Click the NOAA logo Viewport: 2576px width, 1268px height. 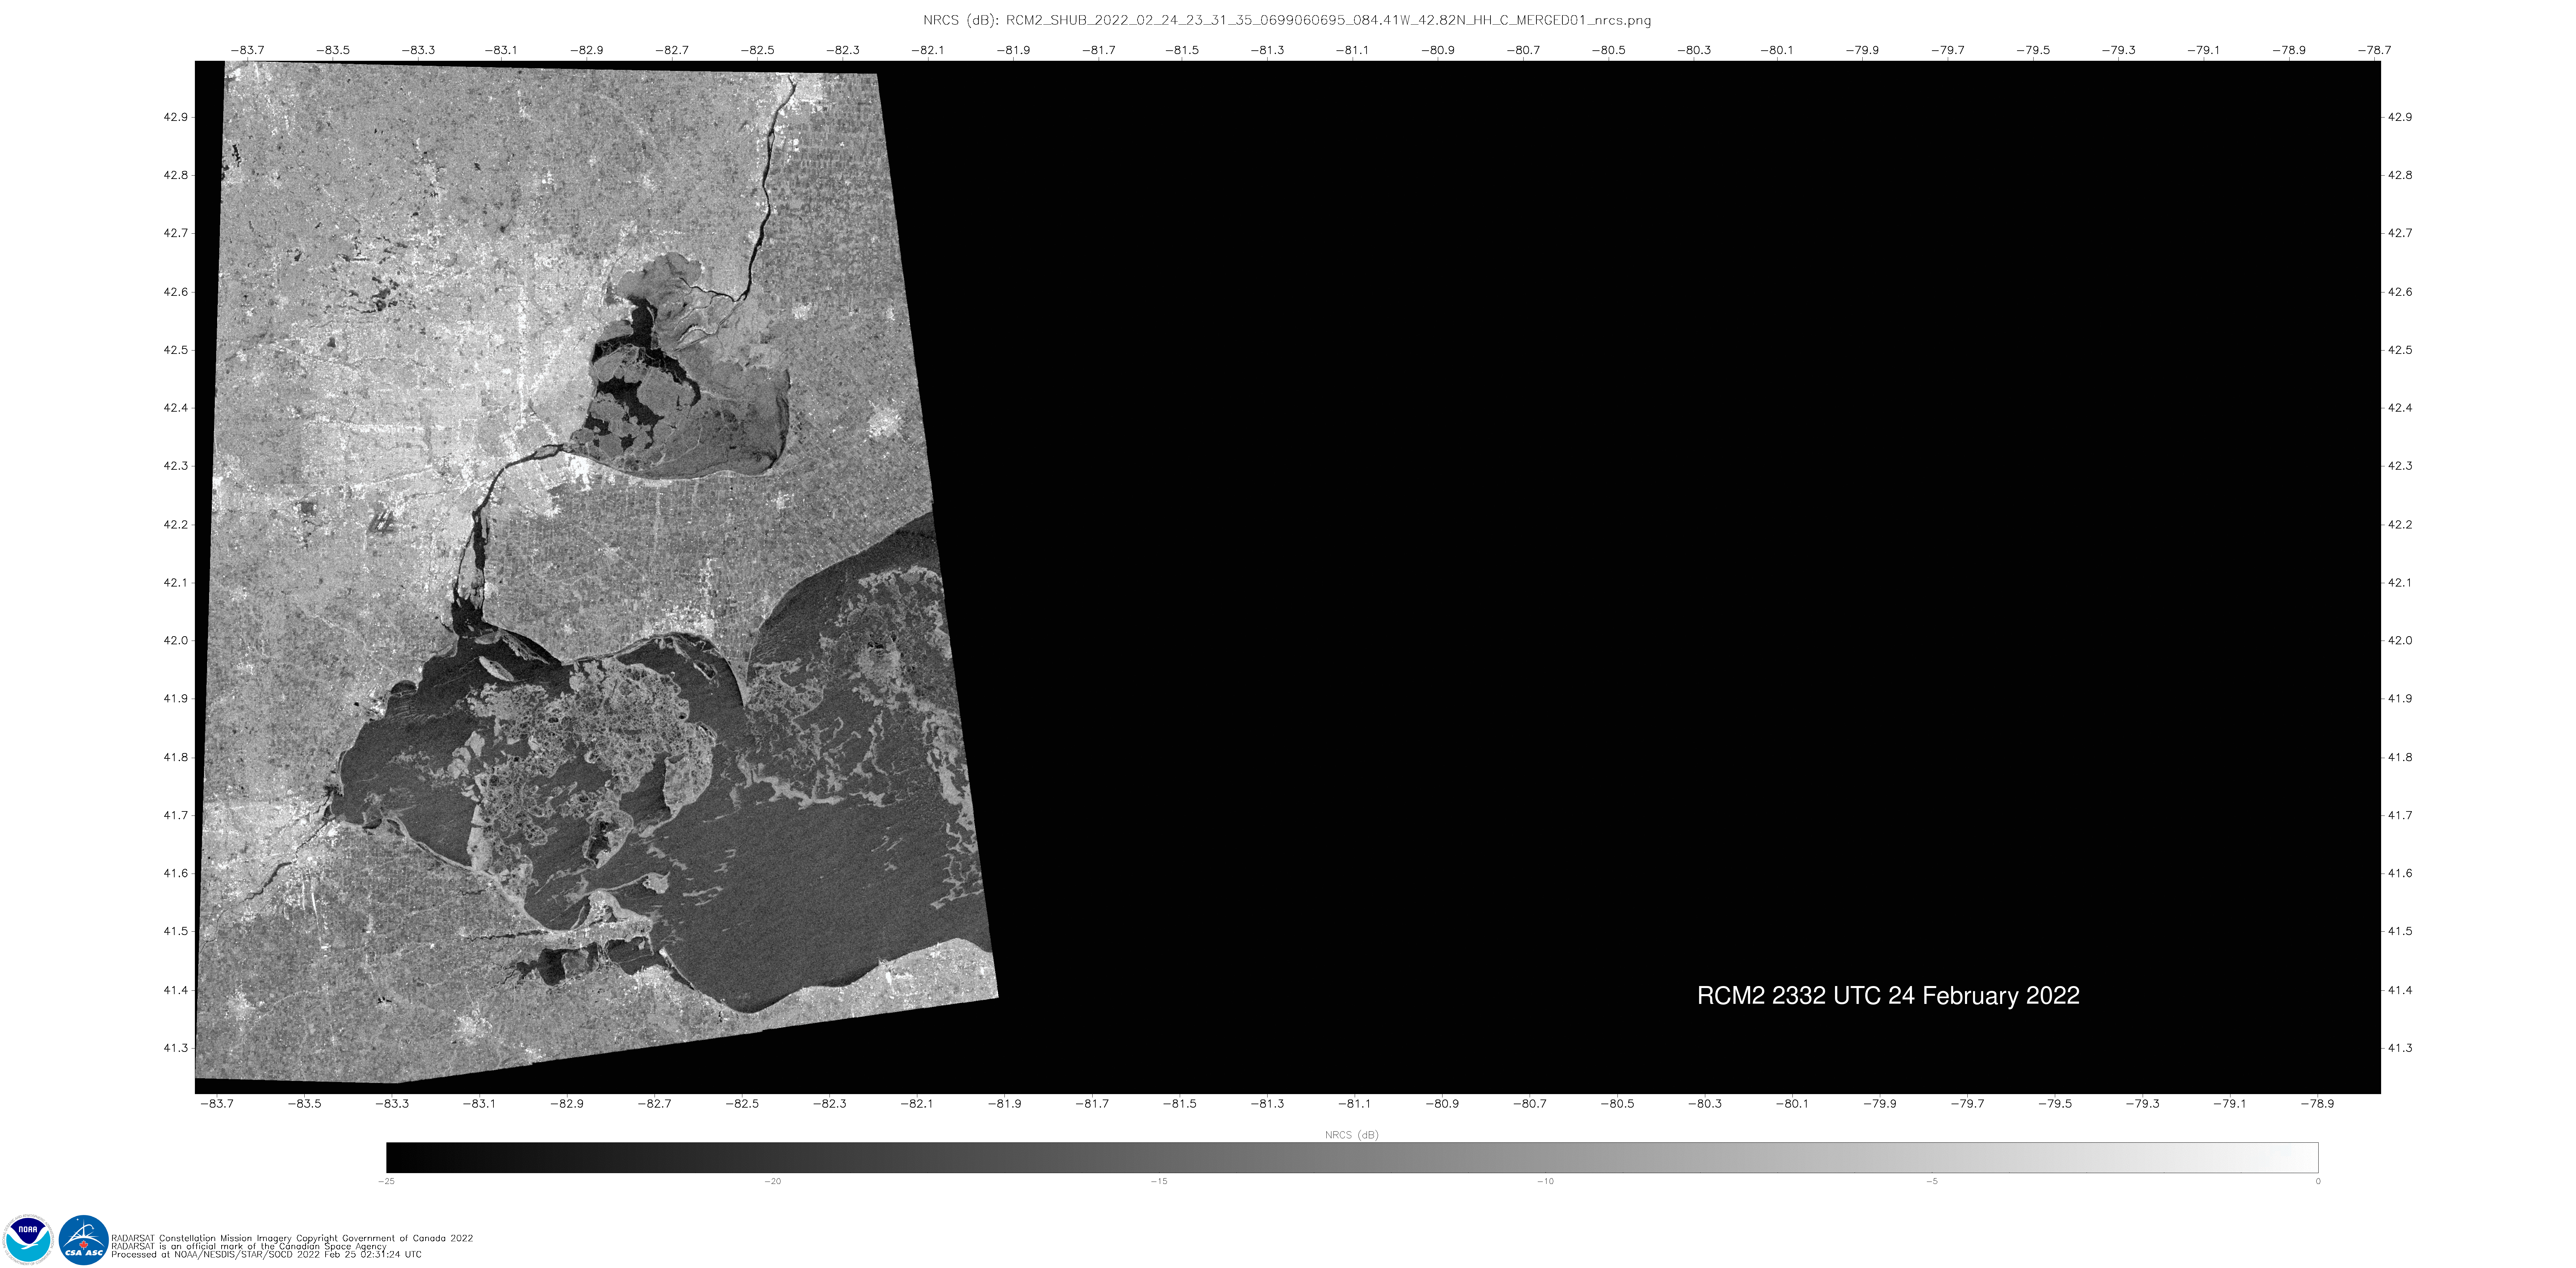pos(28,1240)
